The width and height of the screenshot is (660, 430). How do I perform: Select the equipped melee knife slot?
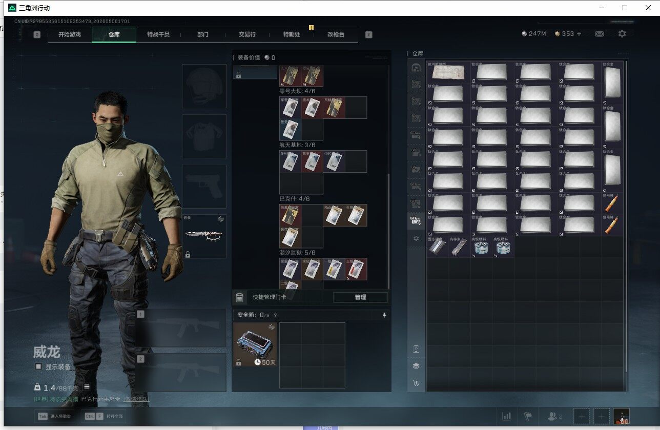[x=204, y=237]
